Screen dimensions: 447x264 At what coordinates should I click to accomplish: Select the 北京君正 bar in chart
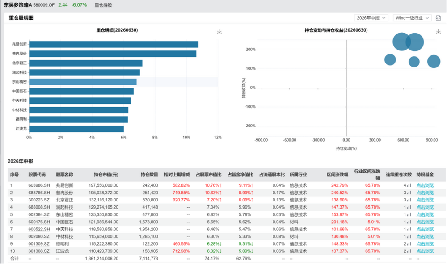pyautogui.click(x=85, y=63)
